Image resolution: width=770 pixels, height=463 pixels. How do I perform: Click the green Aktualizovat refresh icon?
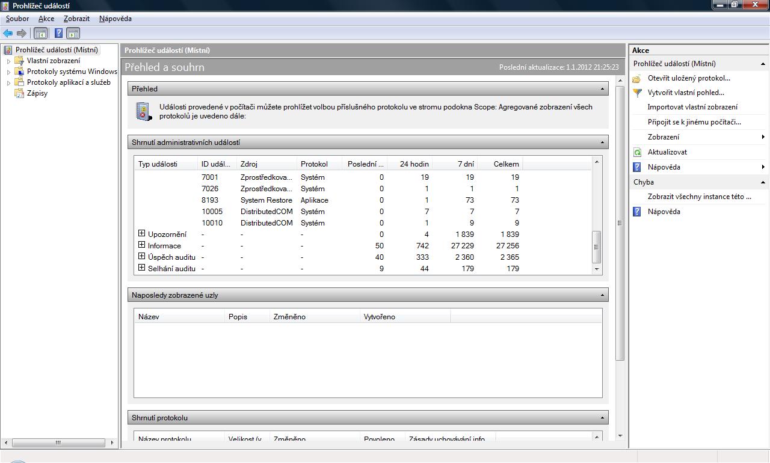(x=637, y=152)
